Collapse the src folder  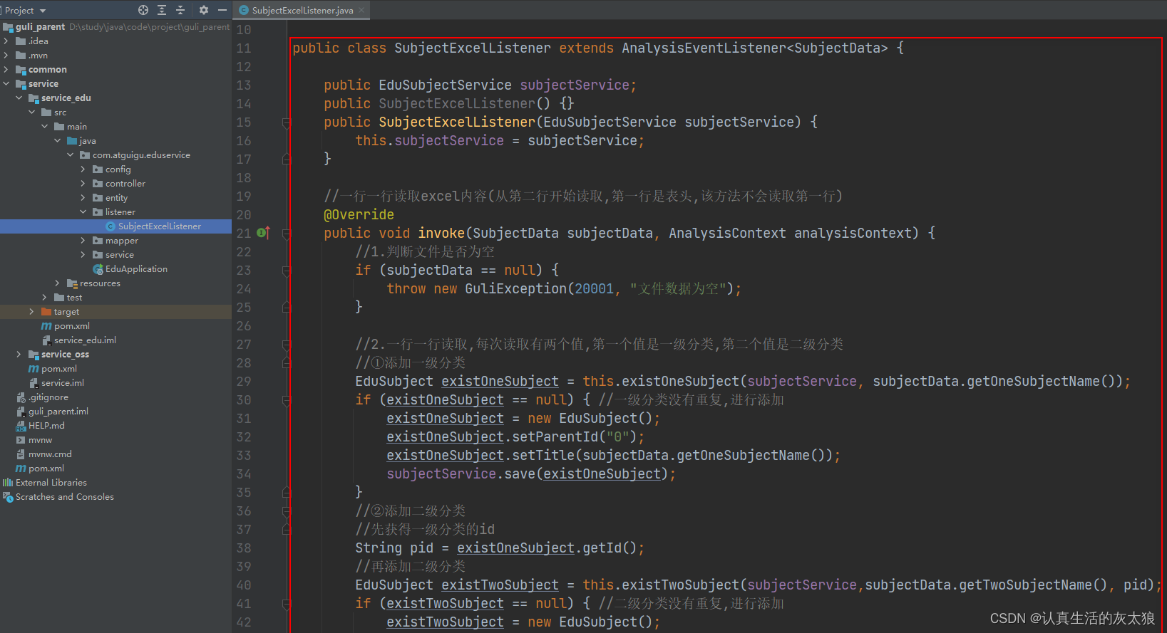pyautogui.click(x=32, y=113)
